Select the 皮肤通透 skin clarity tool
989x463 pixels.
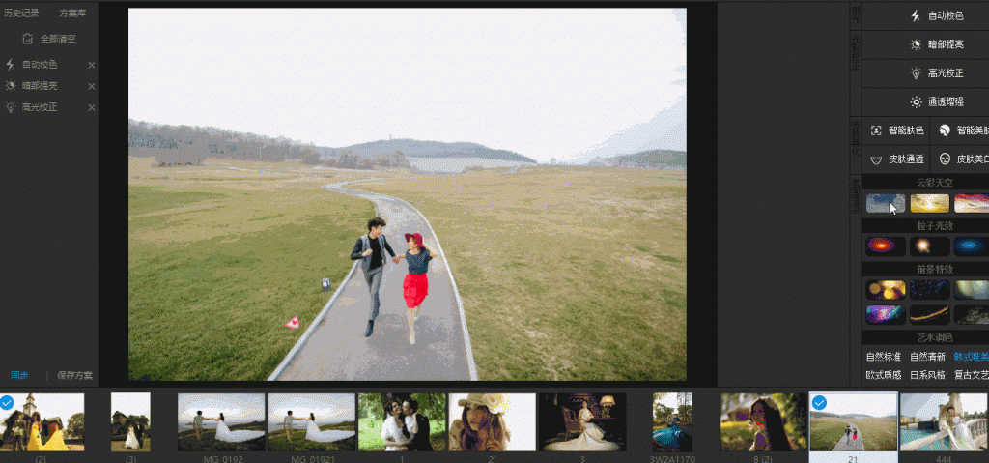(x=897, y=159)
